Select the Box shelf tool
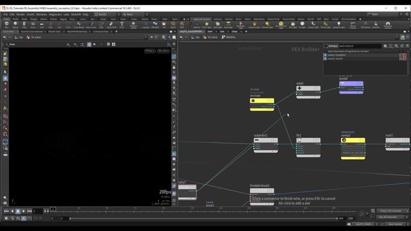411x231 pixels. click(6, 25)
